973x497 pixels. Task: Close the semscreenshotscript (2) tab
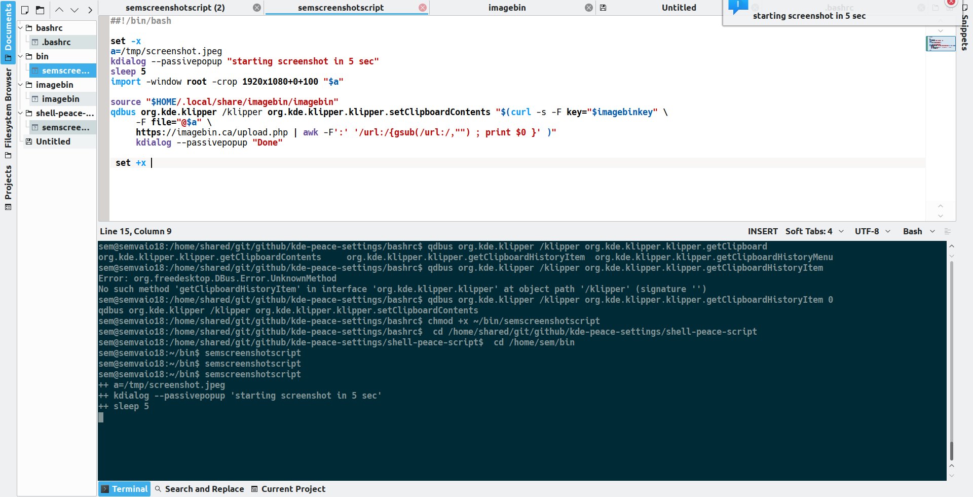click(257, 8)
